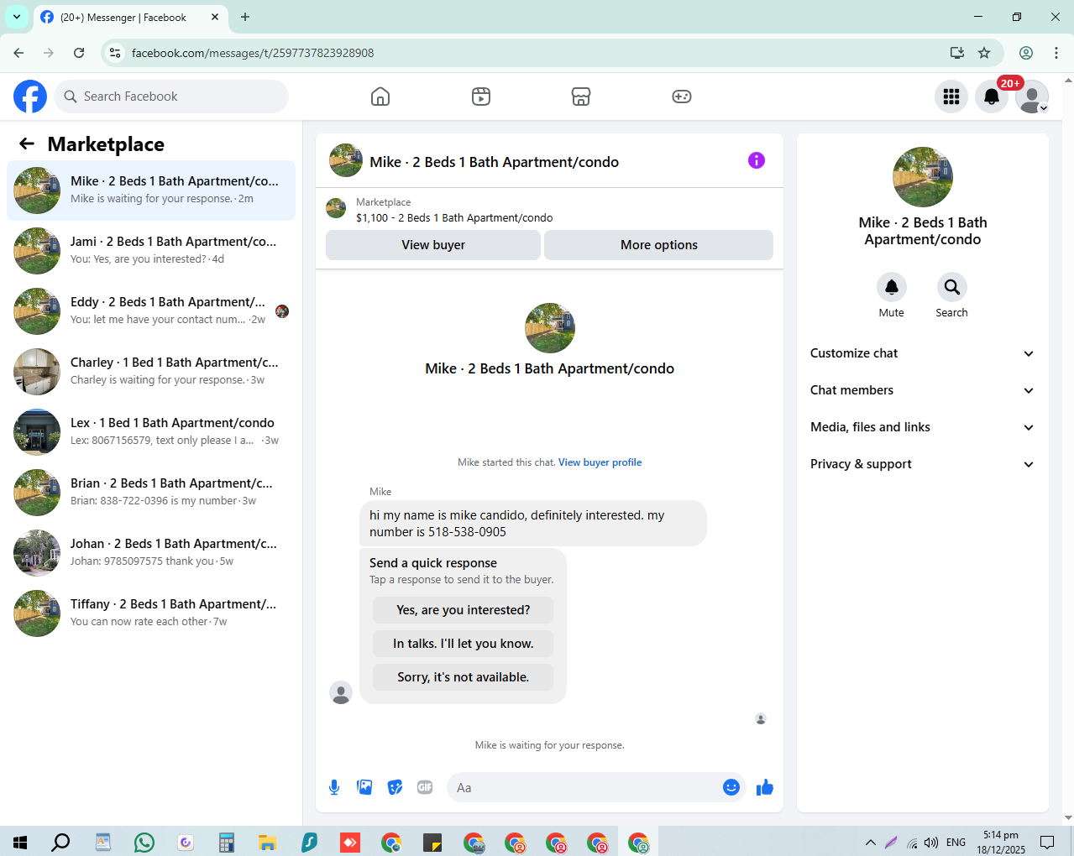Open the notifications bell with 20+ badge
This screenshot has height=856, width=1074.
coord(992,97)
